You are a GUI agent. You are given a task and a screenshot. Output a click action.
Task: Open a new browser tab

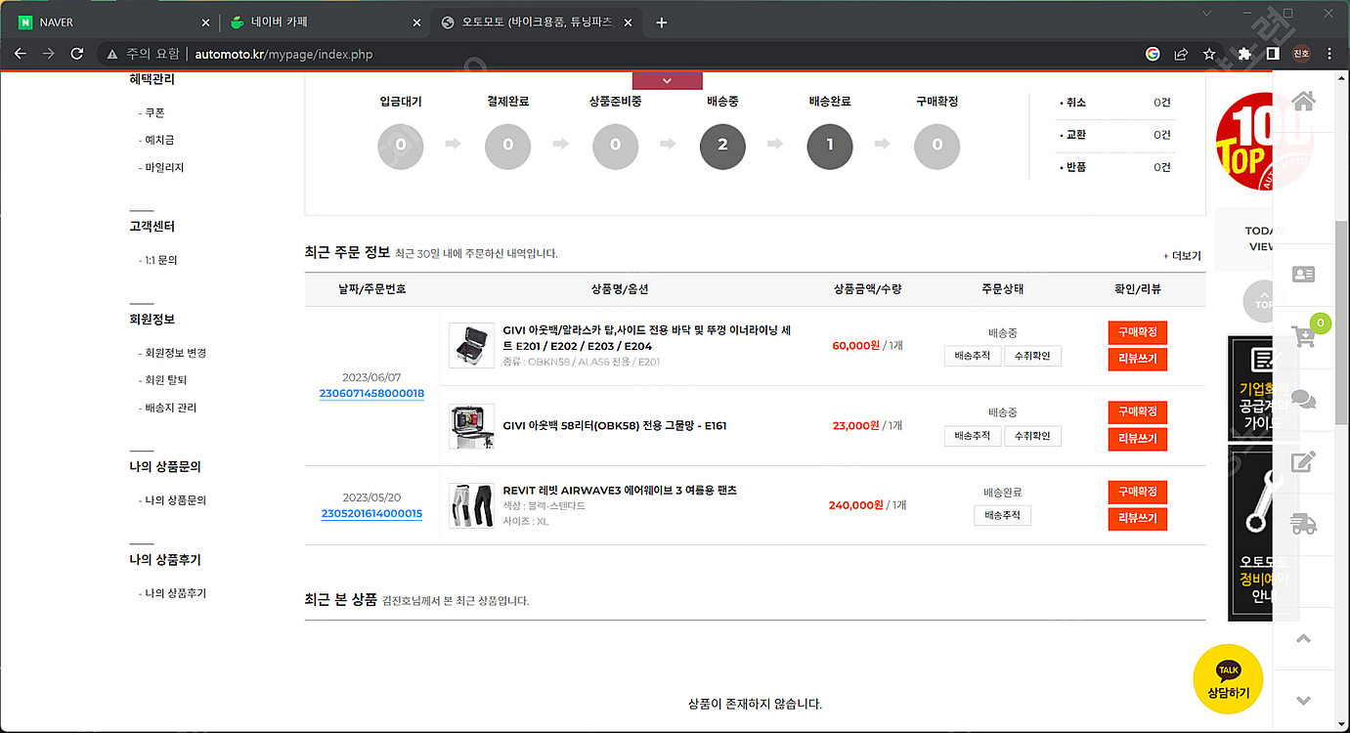662,22
